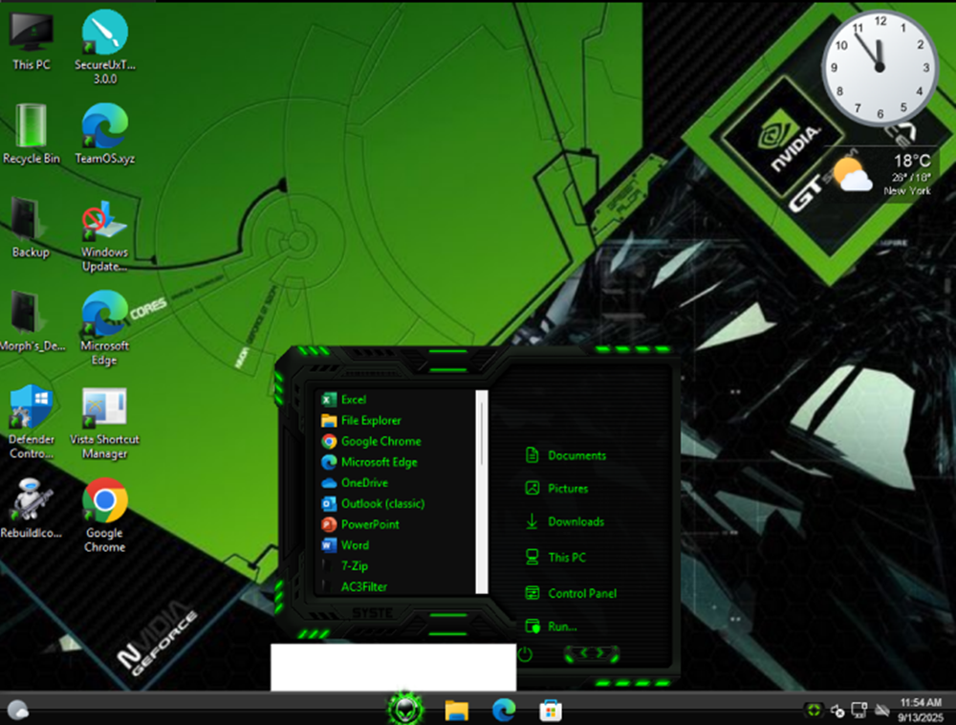This screenshot has height=725, width=956.
Task: Click Run... in the start menu
Action: tap(561, 626)
